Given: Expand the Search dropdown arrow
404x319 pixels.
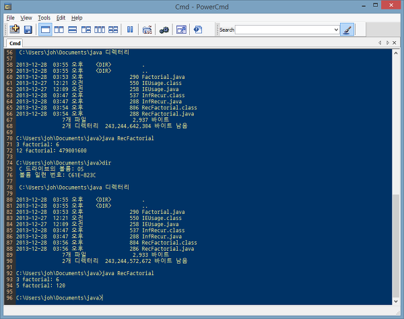Looking at the screenshot, I should pyautogui.click(x=336, y=30).
